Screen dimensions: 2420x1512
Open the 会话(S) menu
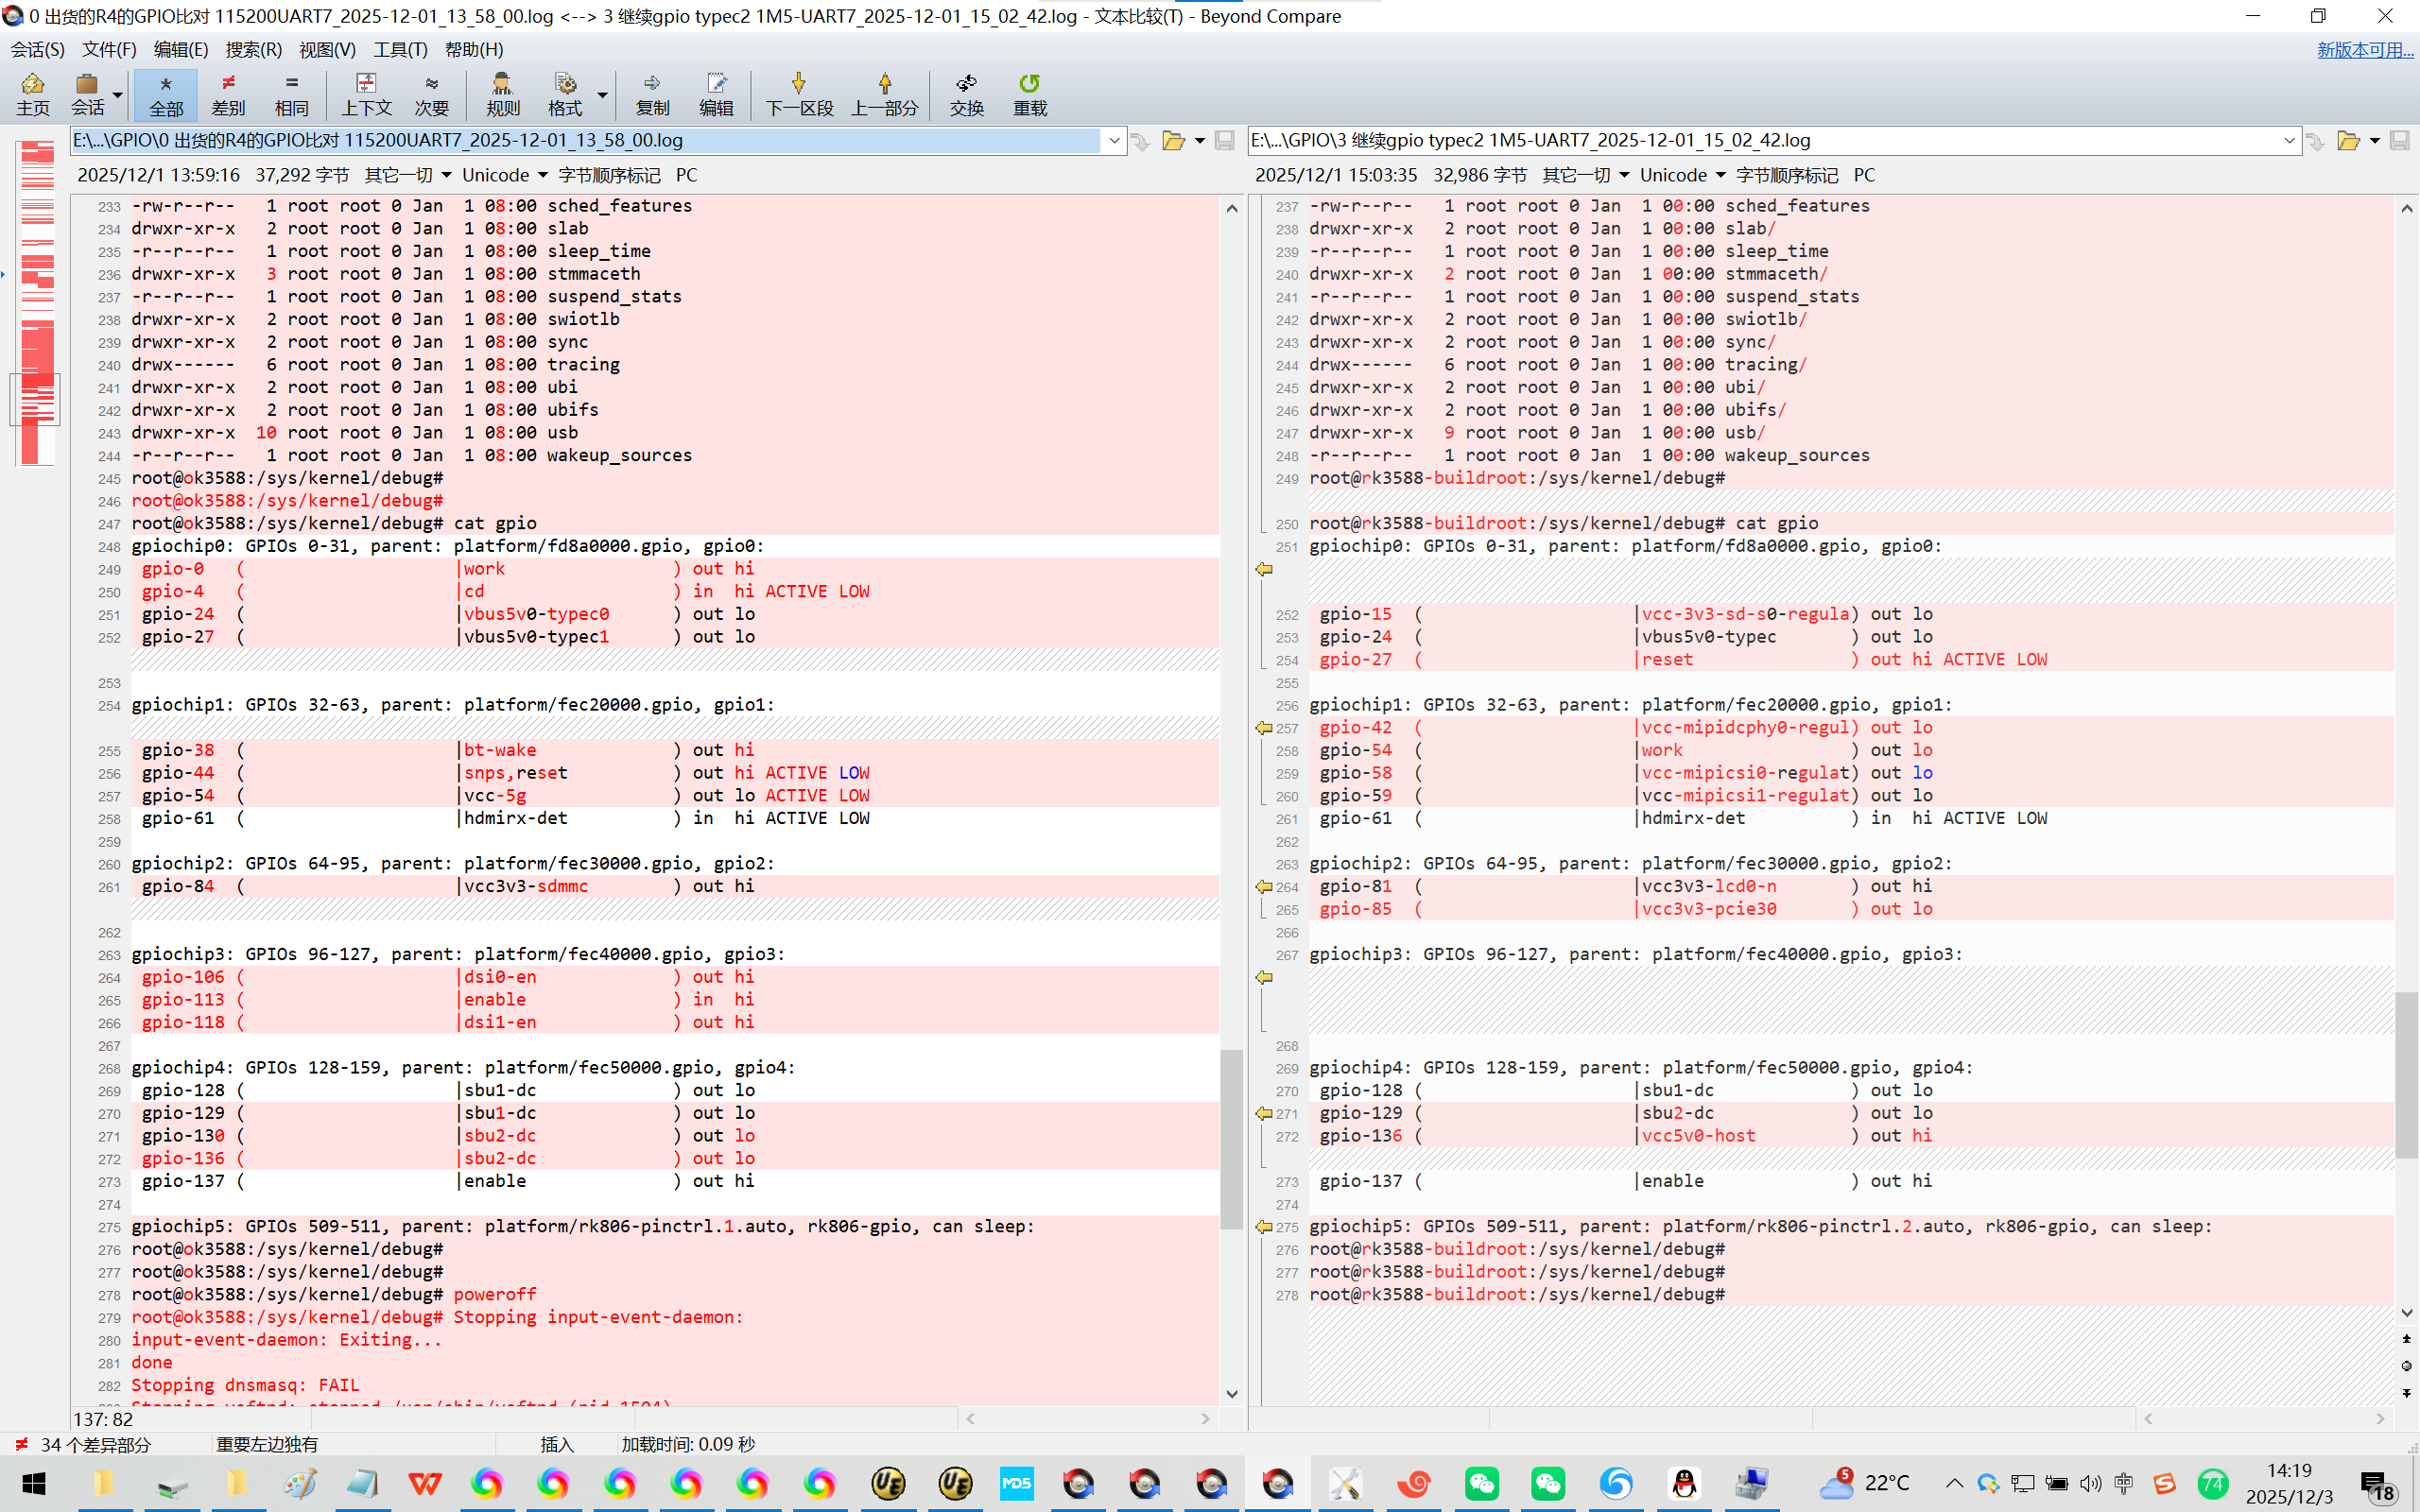(37, 49)
